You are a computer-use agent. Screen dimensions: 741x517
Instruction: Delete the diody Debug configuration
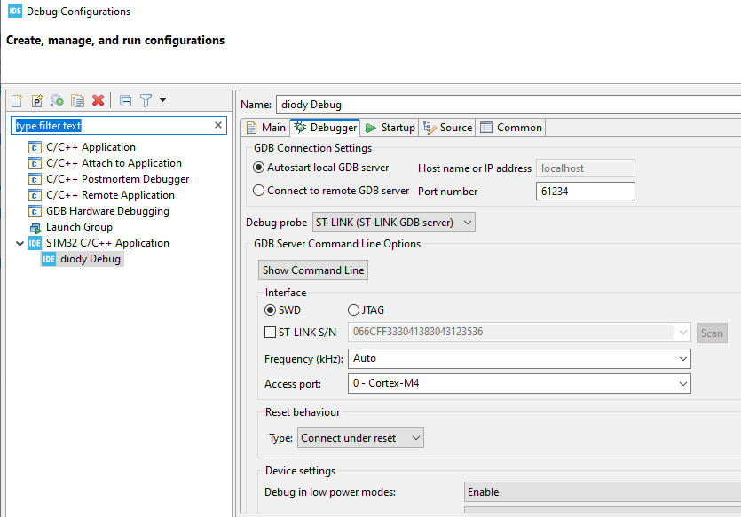click(97, 100)
